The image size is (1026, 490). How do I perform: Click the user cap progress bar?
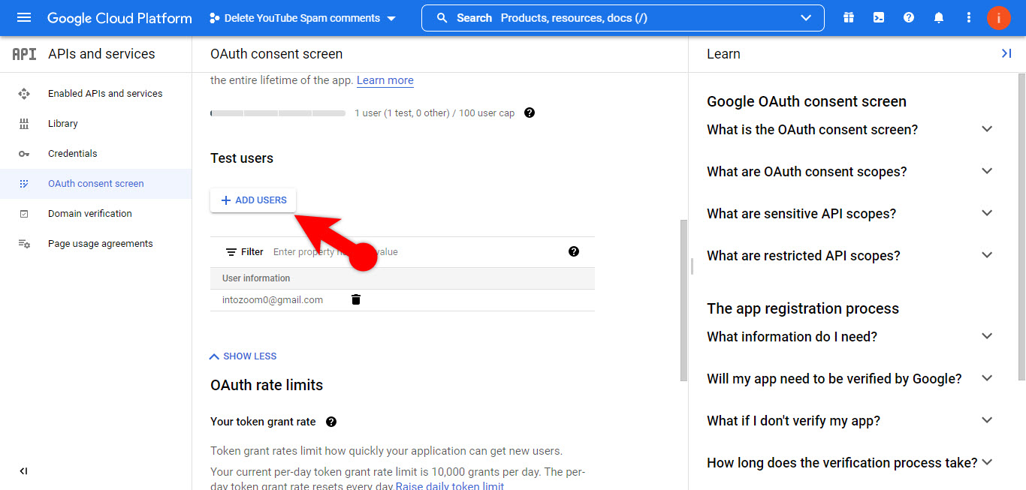[278, 113]
